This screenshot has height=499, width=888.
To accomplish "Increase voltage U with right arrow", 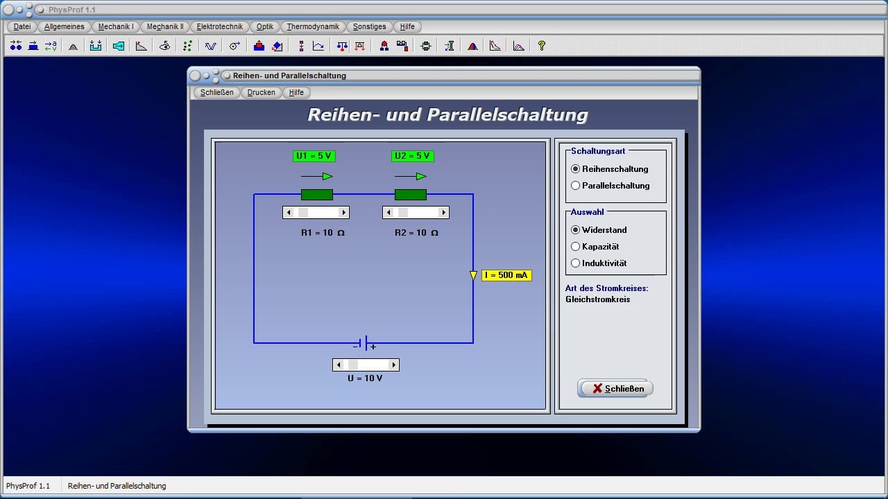I will tap(393, 365).
